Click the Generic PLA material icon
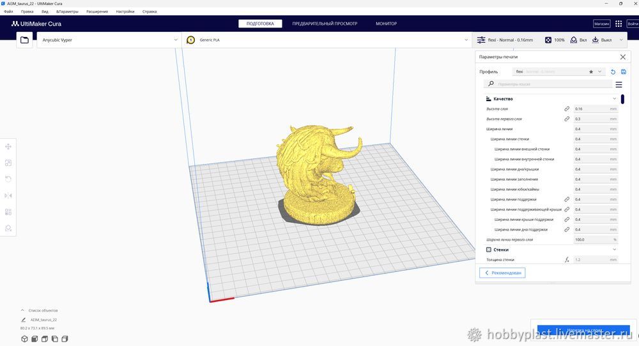This screenshot has height=346, width=639. coord(190,40)
